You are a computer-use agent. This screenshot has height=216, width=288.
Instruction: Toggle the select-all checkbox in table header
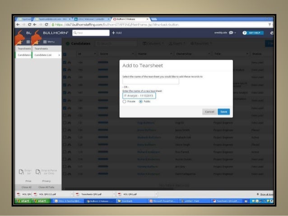click(x=65, y=54)
